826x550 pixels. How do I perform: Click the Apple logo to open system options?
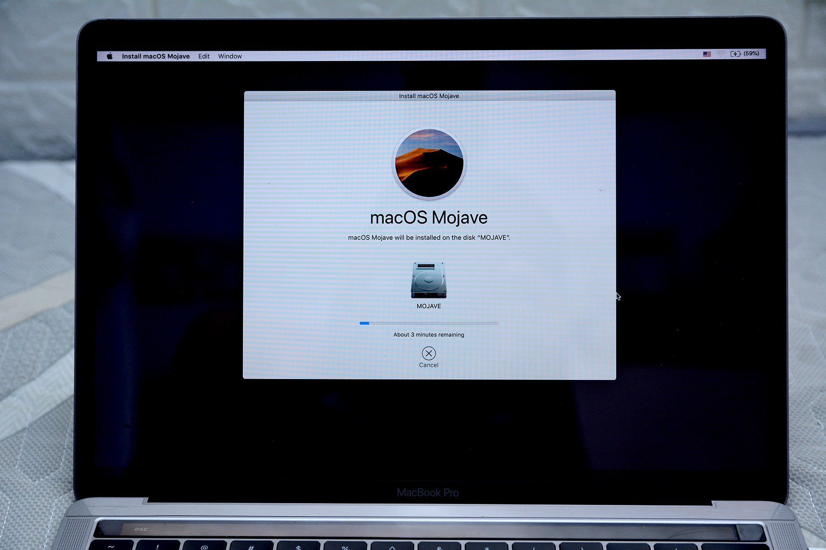(110, 56)
